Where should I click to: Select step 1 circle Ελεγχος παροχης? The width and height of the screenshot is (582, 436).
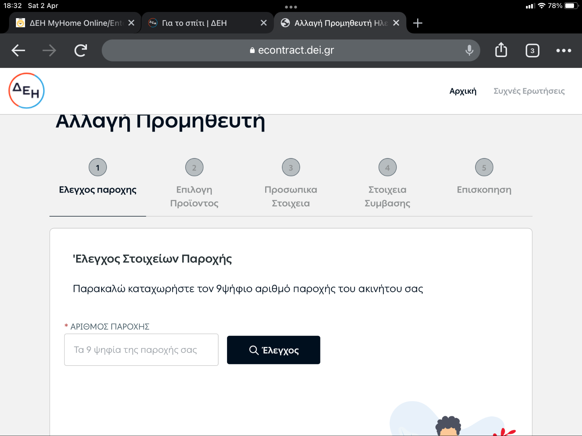coord(98,167)
